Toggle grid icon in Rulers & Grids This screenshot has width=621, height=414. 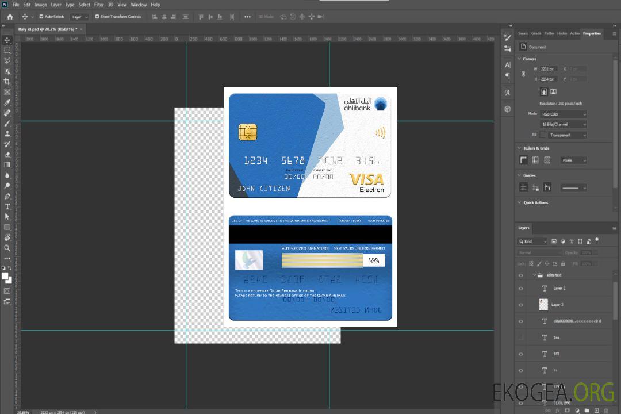tap(535, 160)
